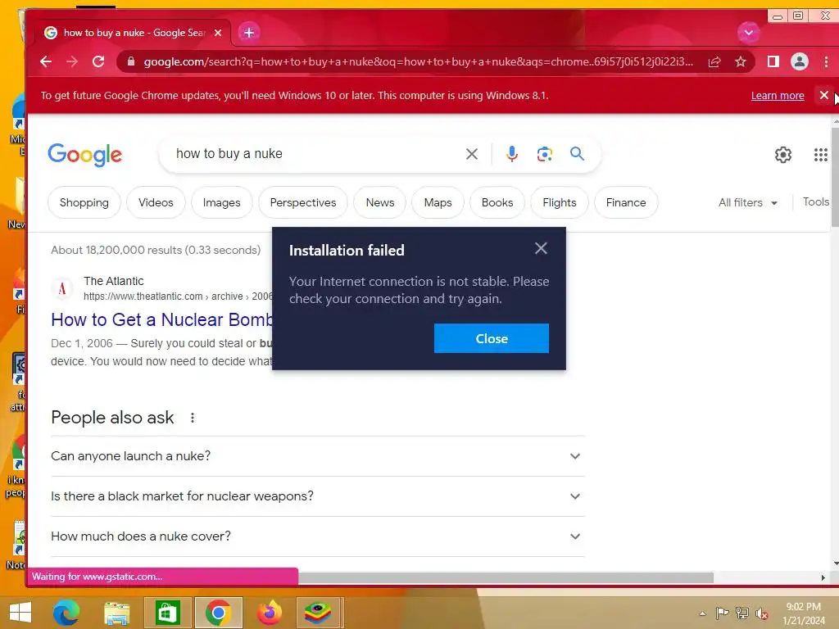Open the search Tools option

pyautogui.click(x=815, y=202)
